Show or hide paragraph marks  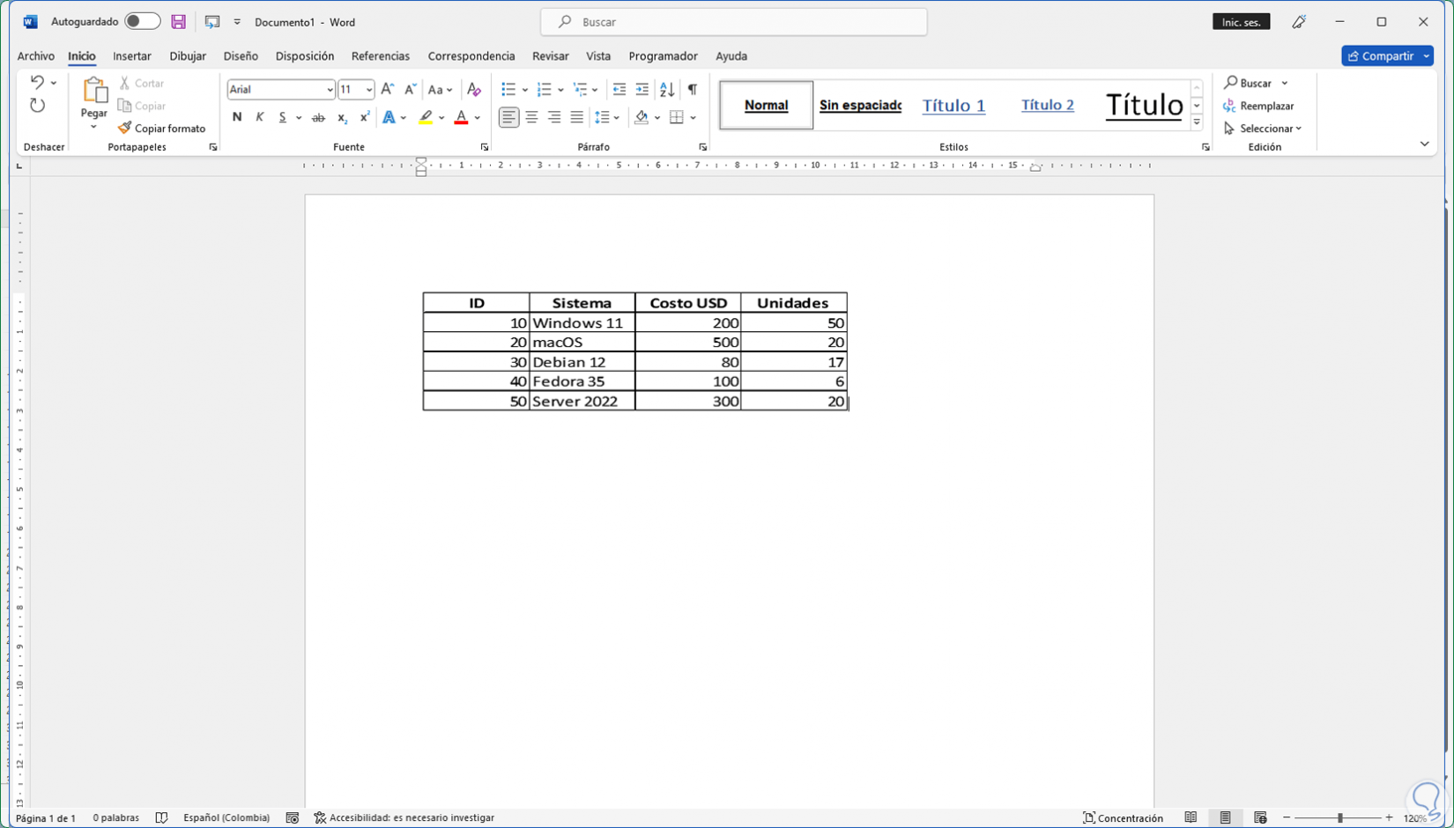(x=693, y=89)
